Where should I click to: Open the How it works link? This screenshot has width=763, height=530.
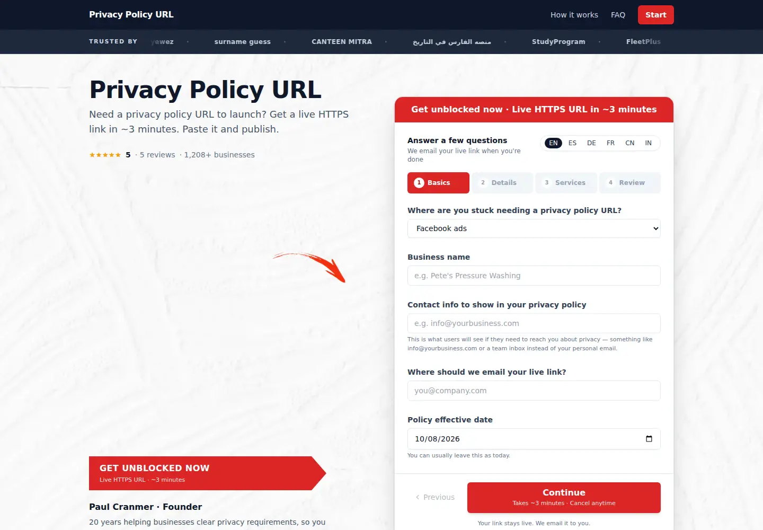coord(574,15)
